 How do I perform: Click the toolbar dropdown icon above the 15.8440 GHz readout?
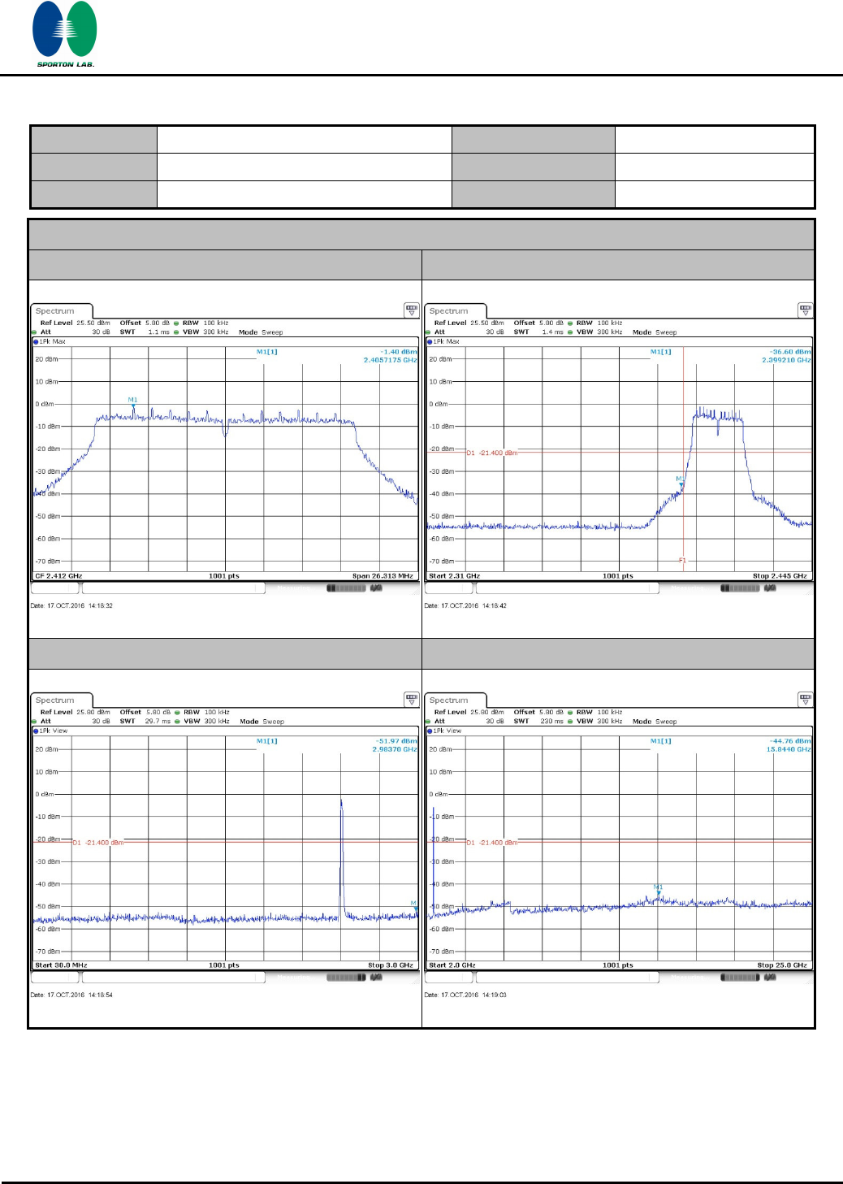805,699
